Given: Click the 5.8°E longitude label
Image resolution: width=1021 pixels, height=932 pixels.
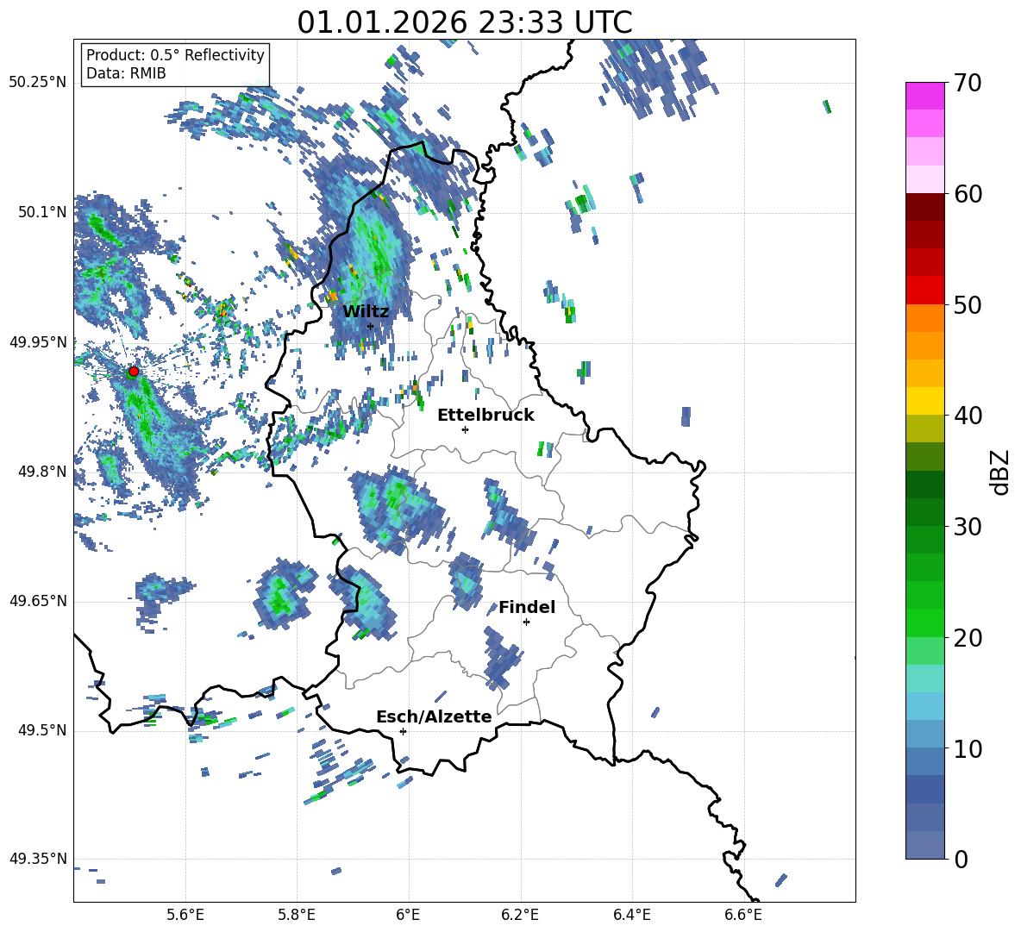Looking at the screenshot, I should click(x=297, y=915).
